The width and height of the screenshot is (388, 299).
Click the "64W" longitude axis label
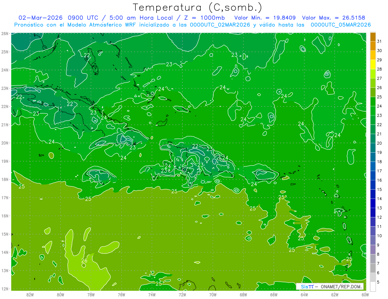(304, 294)
